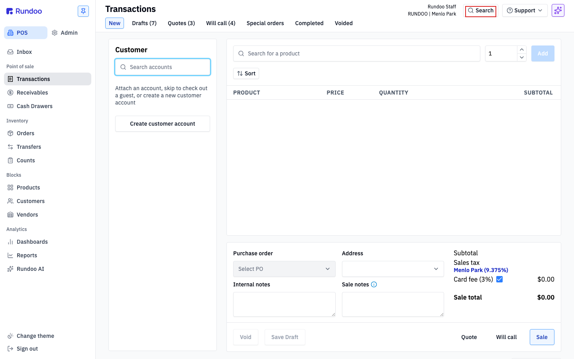Viewport: 574px width, 359px height.
Task: Open the Quotes (3) tab
Action: (x=181, y=23)
